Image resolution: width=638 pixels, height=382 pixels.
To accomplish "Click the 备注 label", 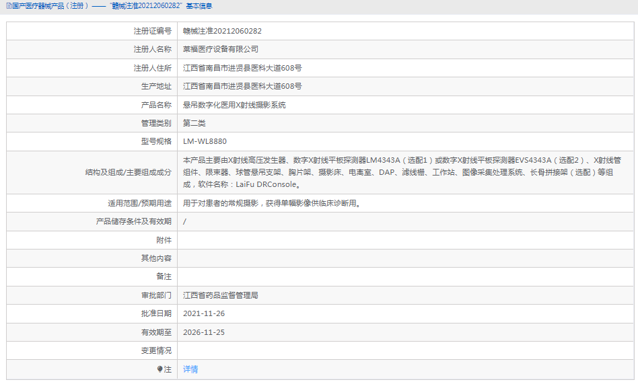I will pyautogui.click(x=164, y=276).
